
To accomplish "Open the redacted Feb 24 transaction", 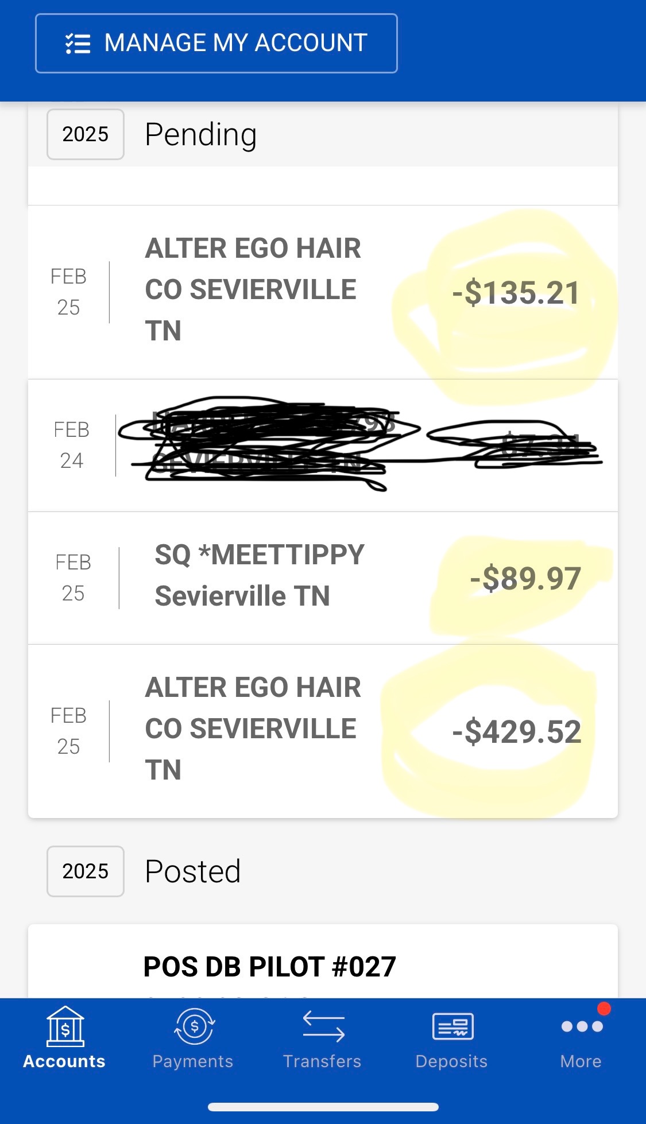I will (x=323, y=445).
